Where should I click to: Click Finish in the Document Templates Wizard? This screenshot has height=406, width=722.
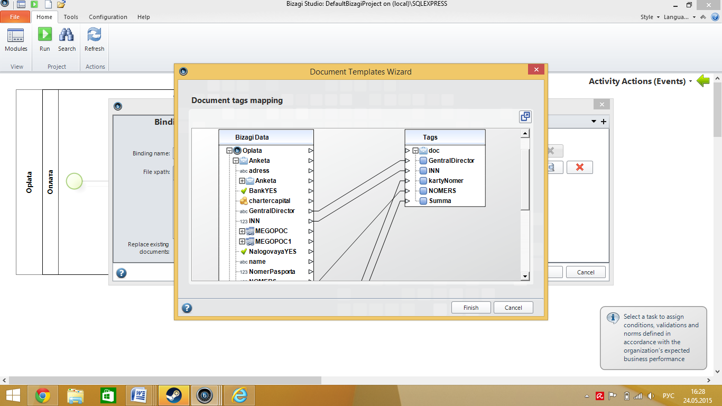pyautogui.click(x=471, y=308)
